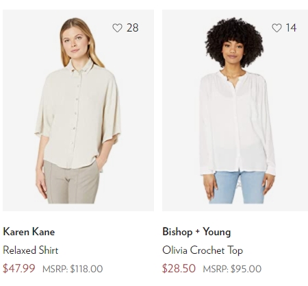This screenshot has height=286, width=308.
Task: Open the Bishop + Young brand link
Action: point(196,232)
